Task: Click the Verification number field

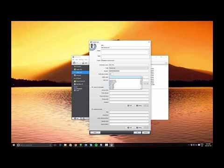Action: click(129, 74)
